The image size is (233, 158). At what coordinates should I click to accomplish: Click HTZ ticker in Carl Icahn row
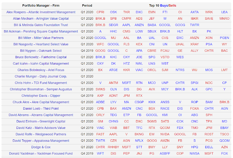[127, 63]
